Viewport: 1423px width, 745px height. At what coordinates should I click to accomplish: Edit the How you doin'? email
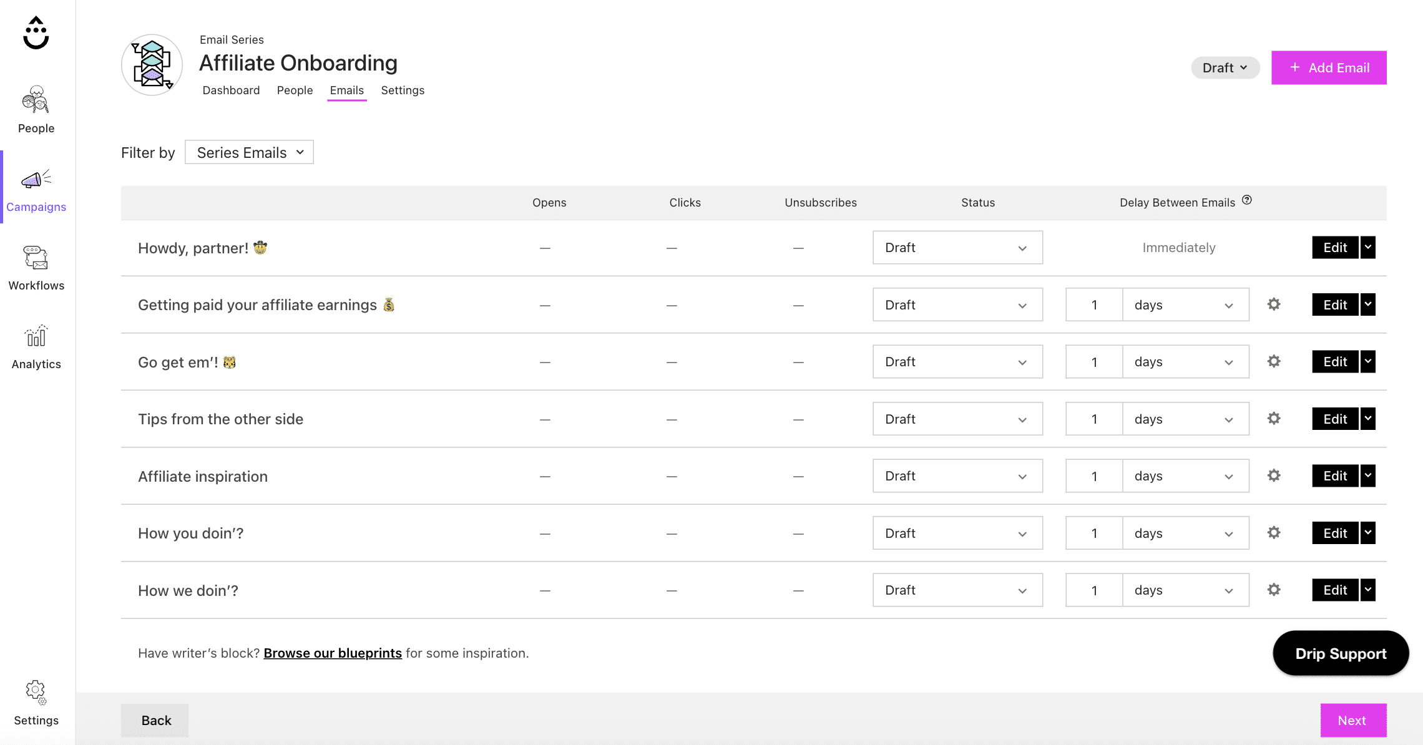click(1335, 533)
